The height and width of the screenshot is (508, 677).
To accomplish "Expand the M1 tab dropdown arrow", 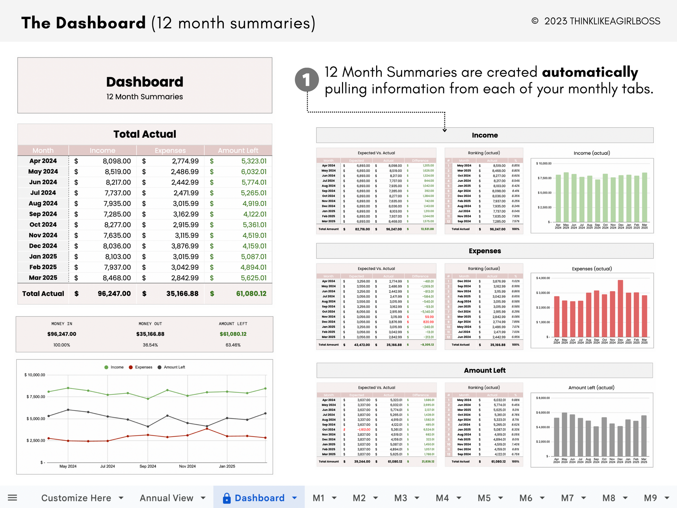I will [334, 498].
